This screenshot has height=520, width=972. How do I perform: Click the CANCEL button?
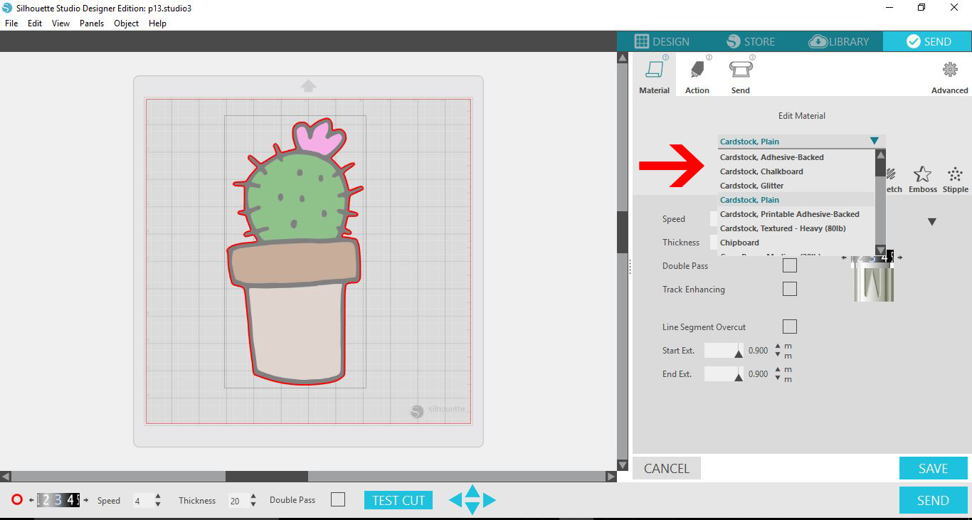(x=667, y=468)
